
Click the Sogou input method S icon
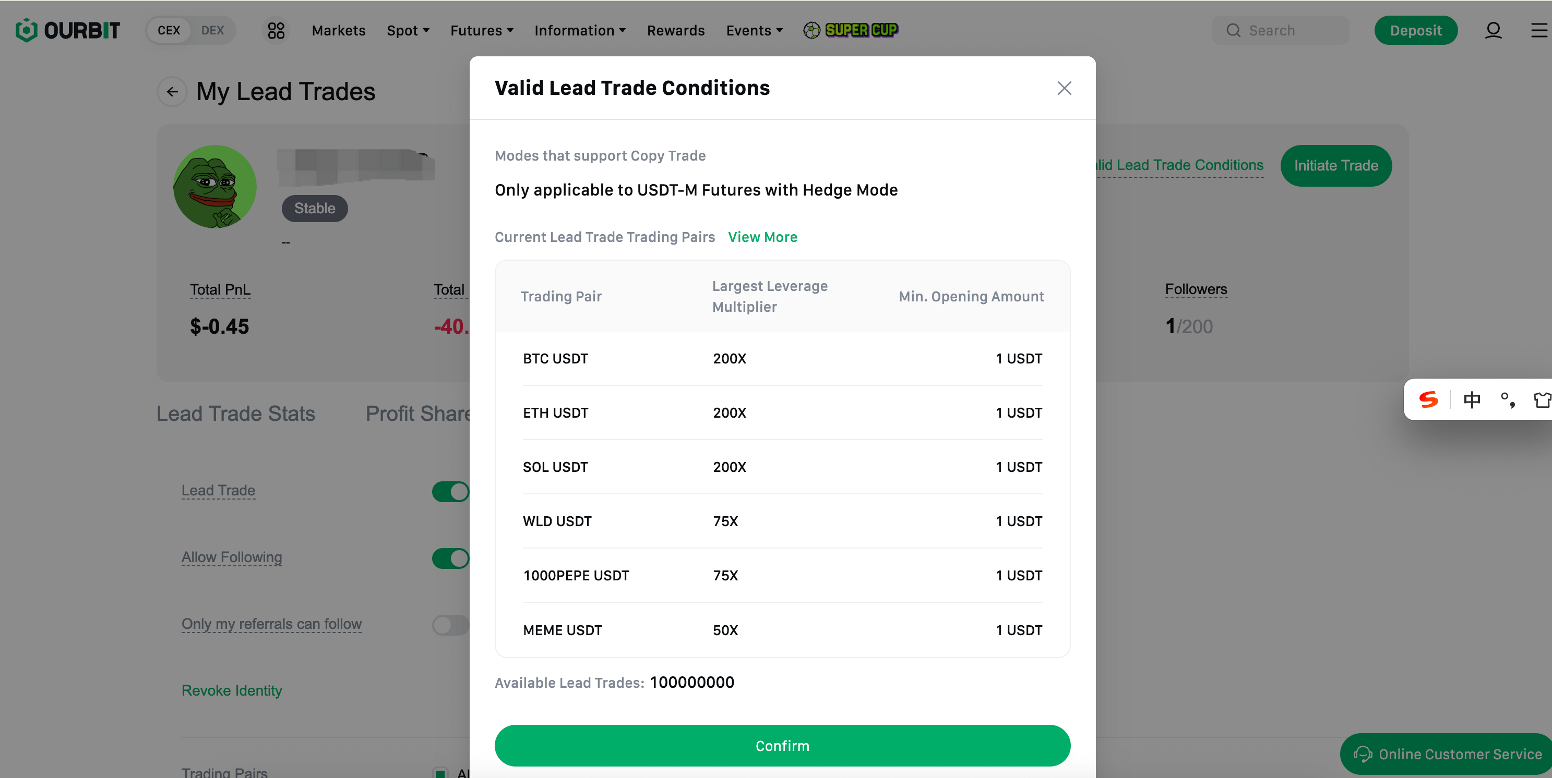[1428, 399]
